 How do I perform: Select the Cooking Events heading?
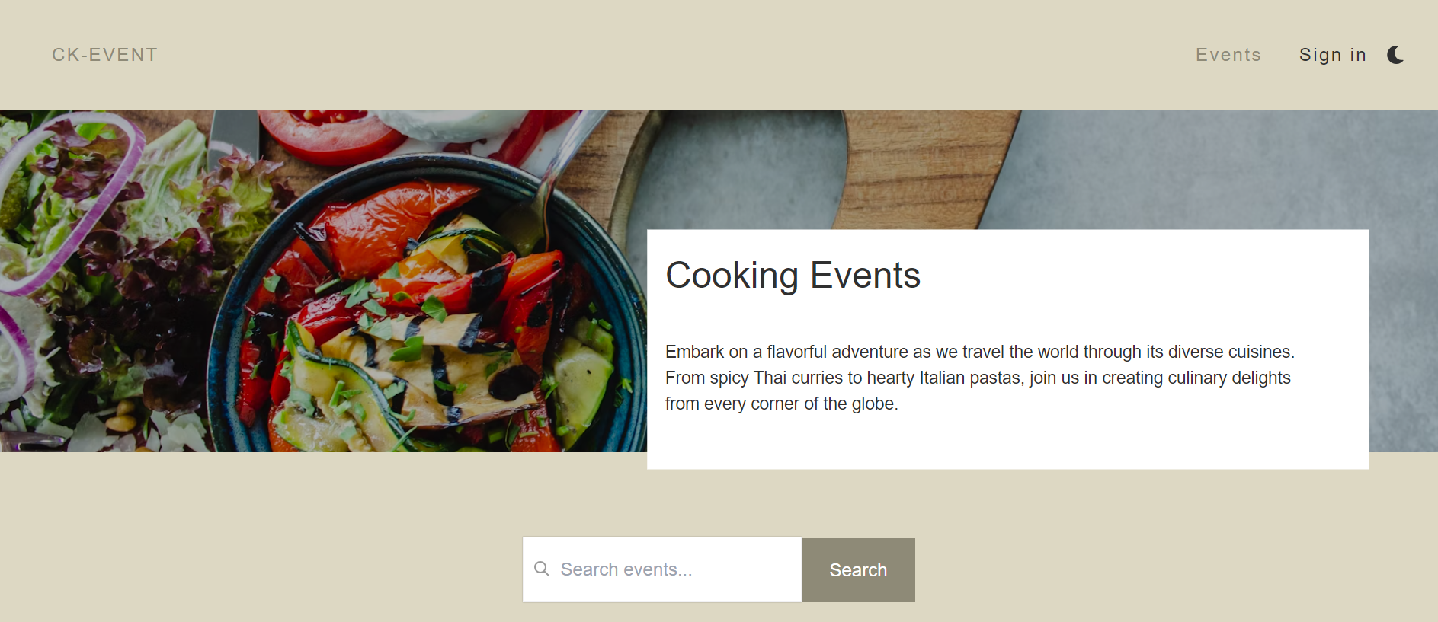793,276
